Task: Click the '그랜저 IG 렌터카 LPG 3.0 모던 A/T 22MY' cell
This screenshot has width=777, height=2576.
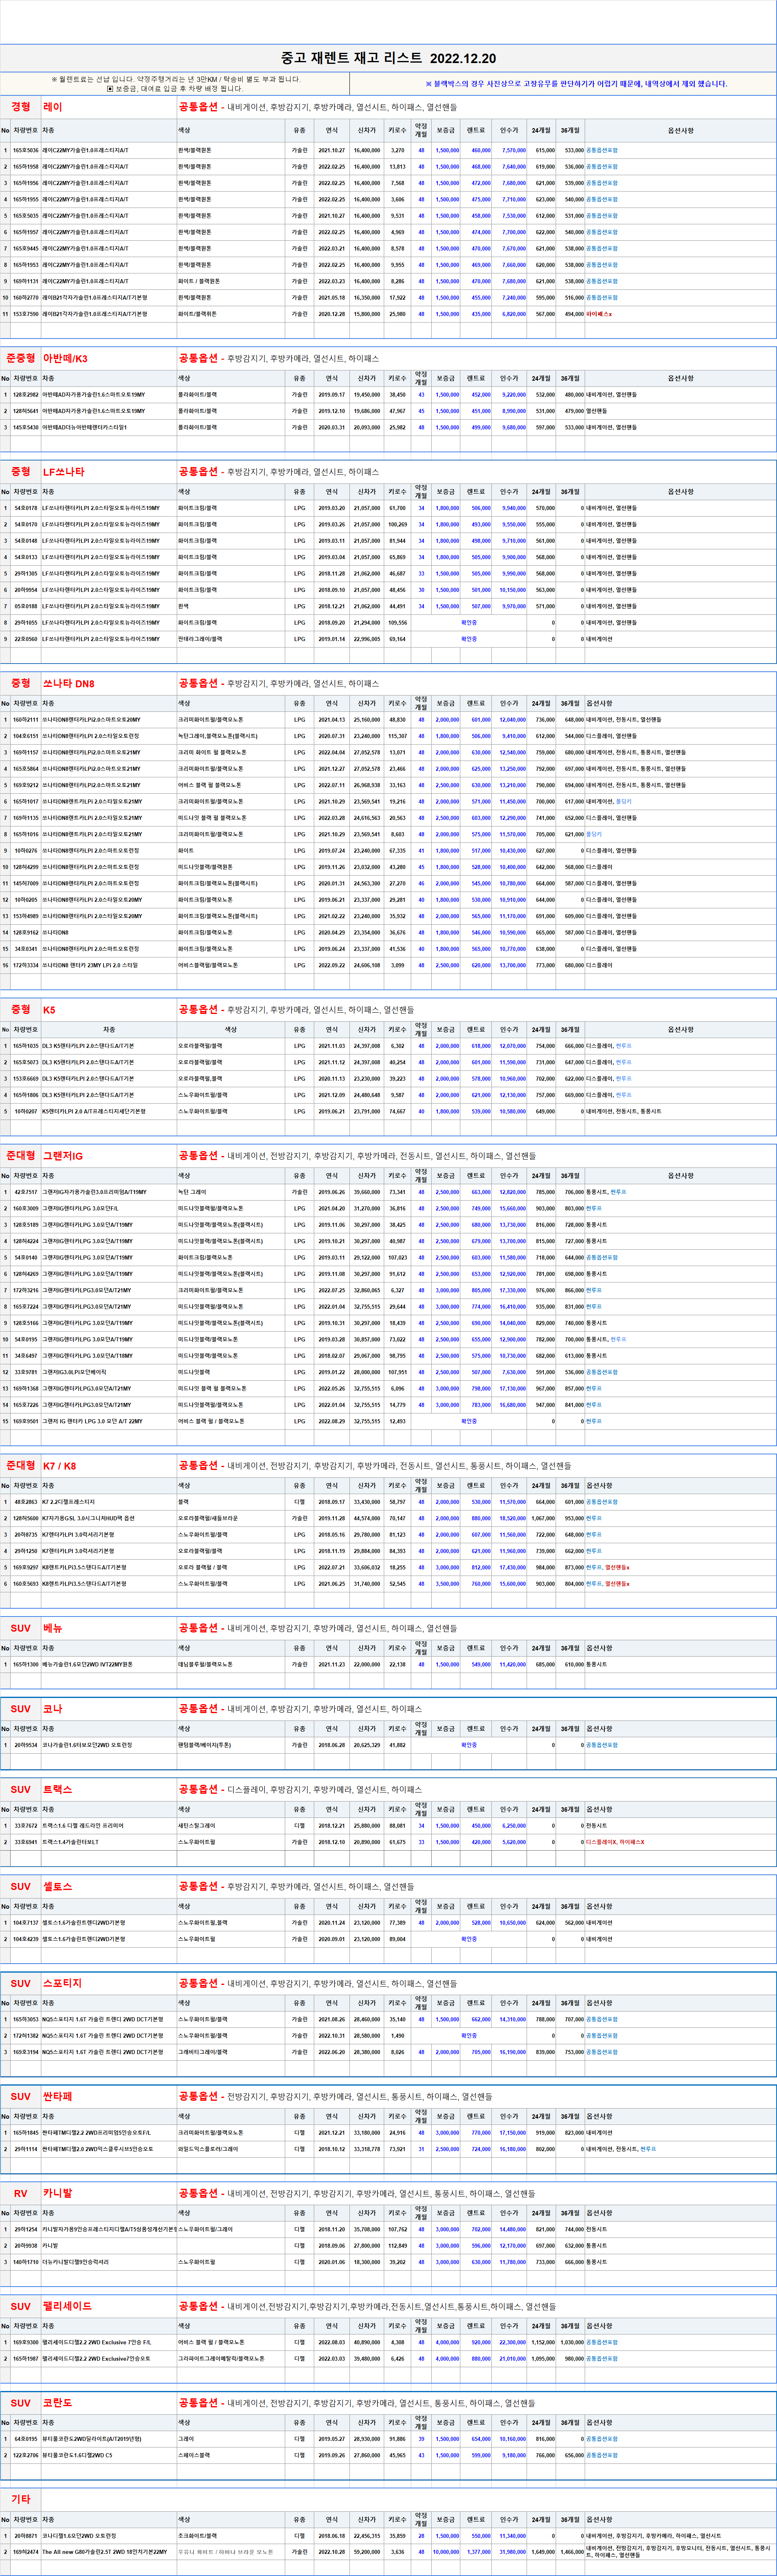Action: click(x=92, y=1421)
